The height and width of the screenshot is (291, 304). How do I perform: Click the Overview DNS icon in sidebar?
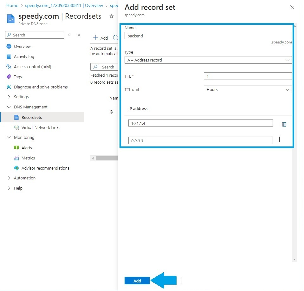coord(9,46)
